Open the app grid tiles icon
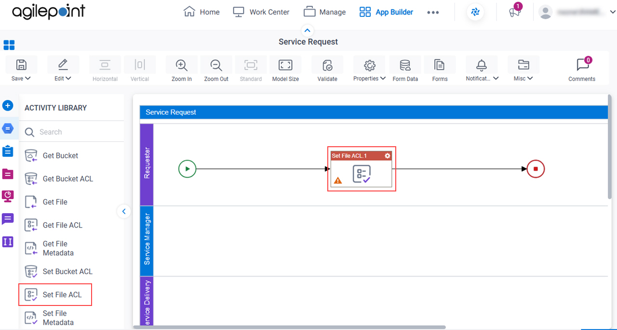Viewport: 617px width, 330px height. coord(9,45)
